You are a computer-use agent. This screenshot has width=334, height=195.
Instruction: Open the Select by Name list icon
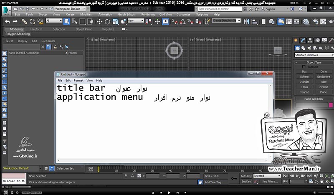pos(74,21)
